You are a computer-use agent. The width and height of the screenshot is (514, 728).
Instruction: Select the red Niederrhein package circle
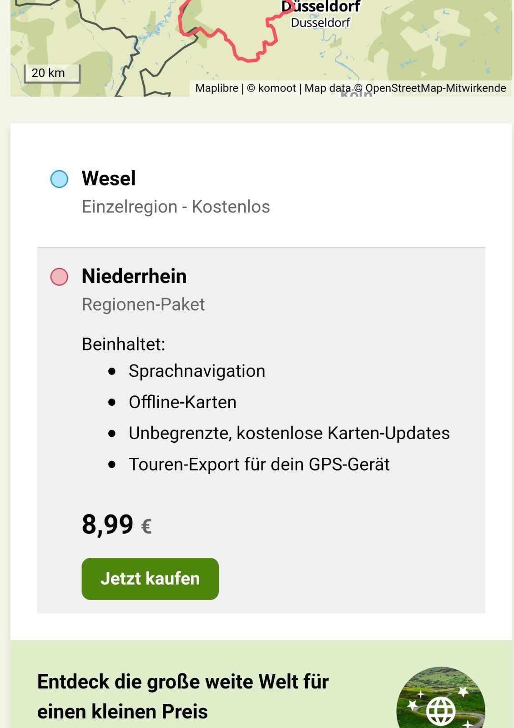pos(59,277)
